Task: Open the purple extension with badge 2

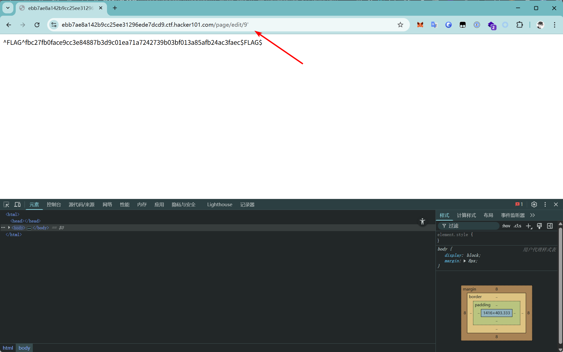Action: click(491, 25)
